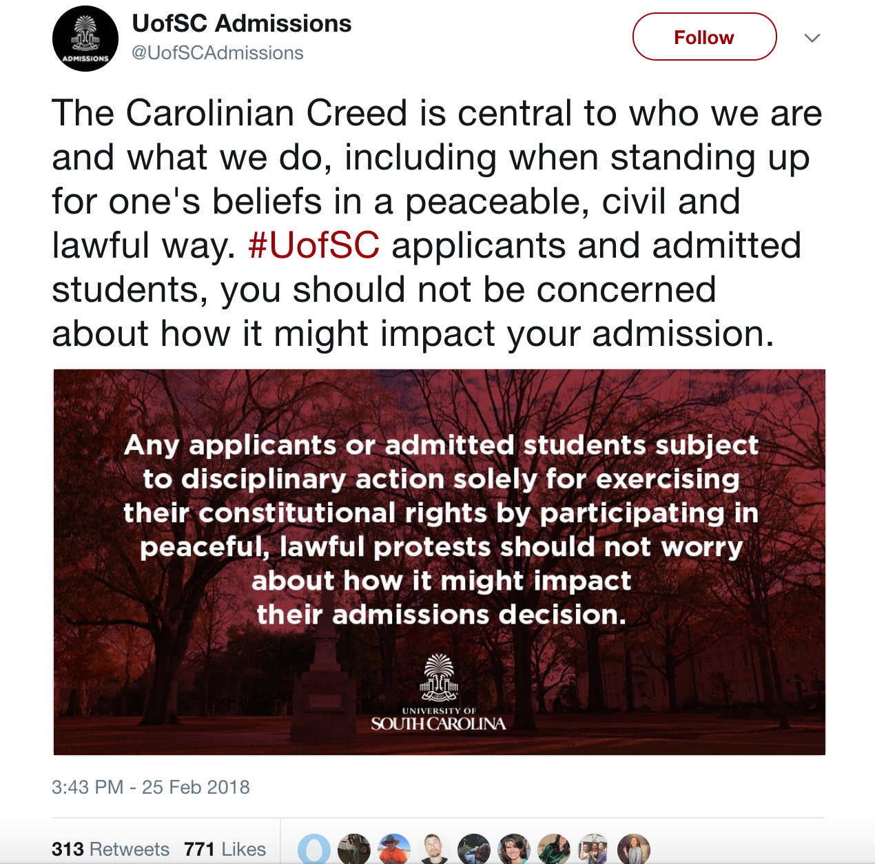Screen dimensions: 875x864
Task: View the 313 Retweets list
Action: click(x=110, y=849)
